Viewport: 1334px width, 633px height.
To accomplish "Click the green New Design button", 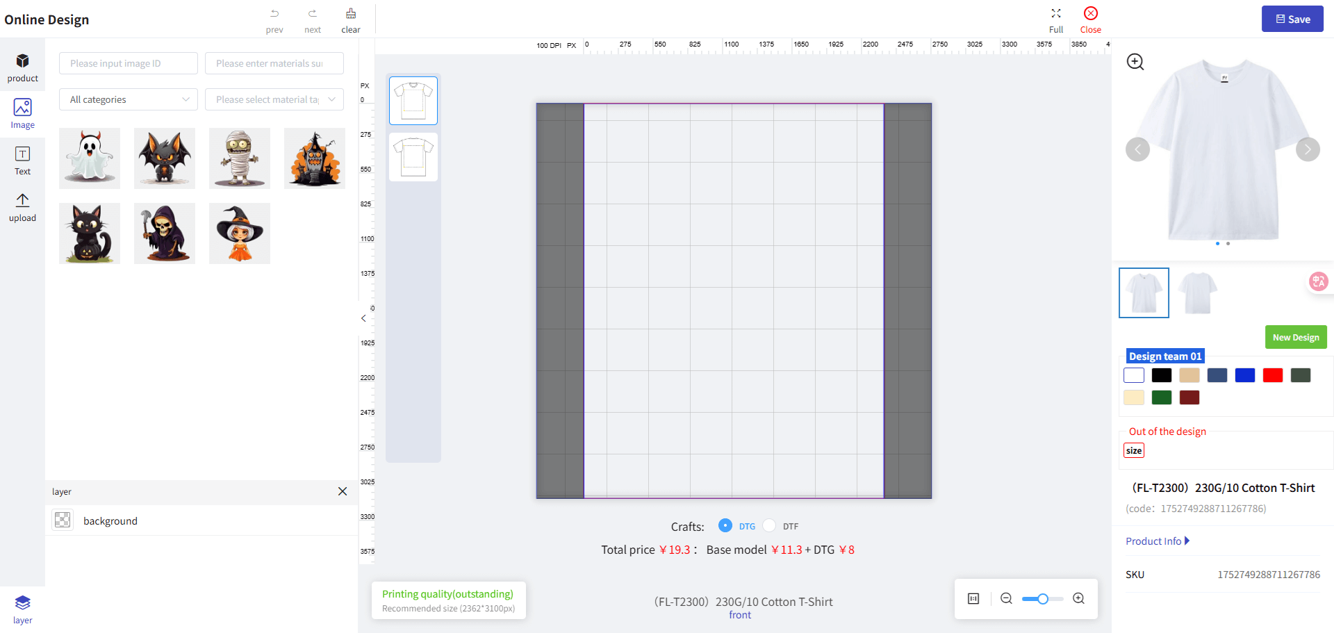I will 1296,337.
